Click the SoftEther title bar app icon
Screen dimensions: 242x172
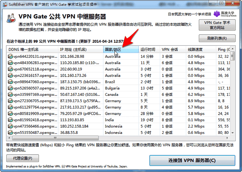[5, 4]
